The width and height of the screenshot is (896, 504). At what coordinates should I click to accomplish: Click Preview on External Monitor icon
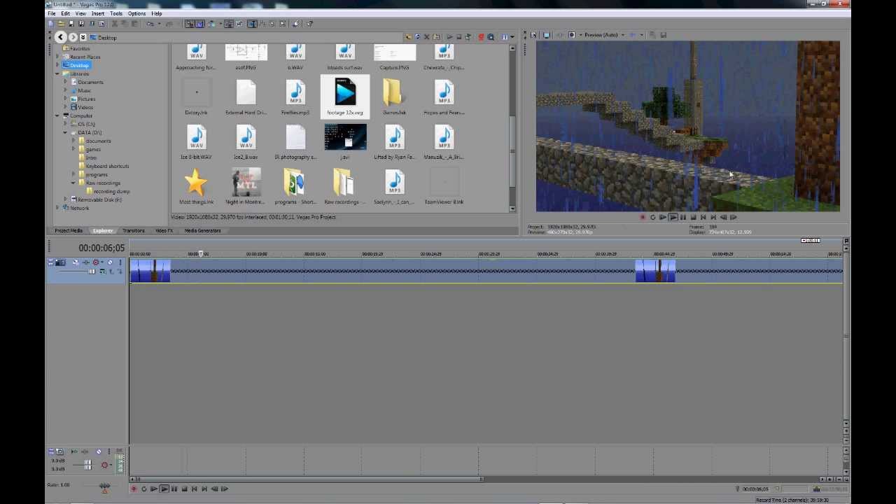coord(547,35)
